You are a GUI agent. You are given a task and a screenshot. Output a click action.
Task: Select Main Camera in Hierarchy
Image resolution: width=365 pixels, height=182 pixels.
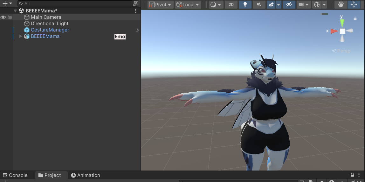(46, 17)
